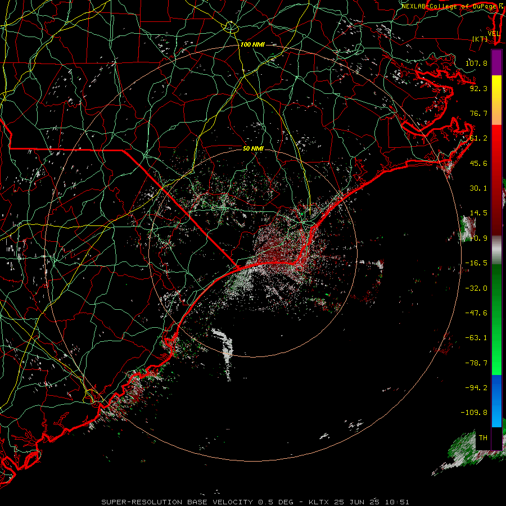This screenshot has height=506, width=506.
Task: Click the 100 NMI range ring label
Action: [252, 44]
